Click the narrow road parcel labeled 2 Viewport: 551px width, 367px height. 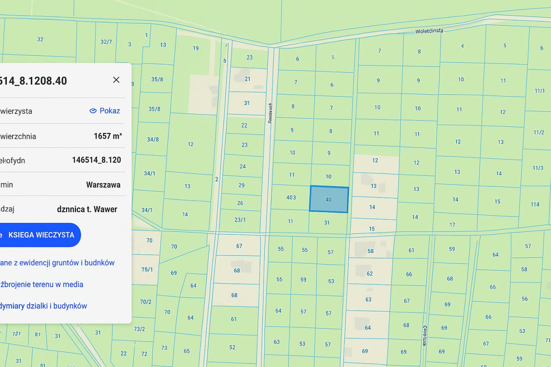click(217, 179)
